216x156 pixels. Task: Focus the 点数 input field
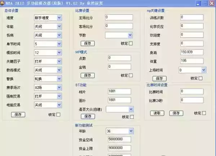click(119, 58)
